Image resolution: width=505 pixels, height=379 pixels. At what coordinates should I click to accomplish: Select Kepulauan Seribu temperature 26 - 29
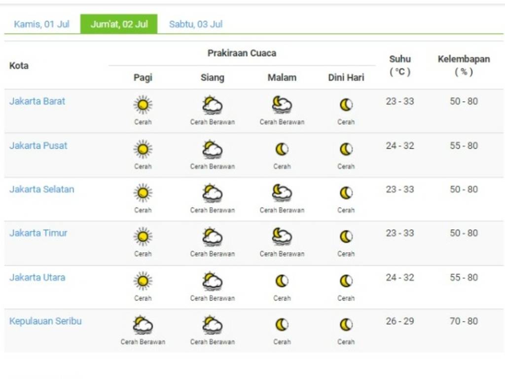(400, 321)
